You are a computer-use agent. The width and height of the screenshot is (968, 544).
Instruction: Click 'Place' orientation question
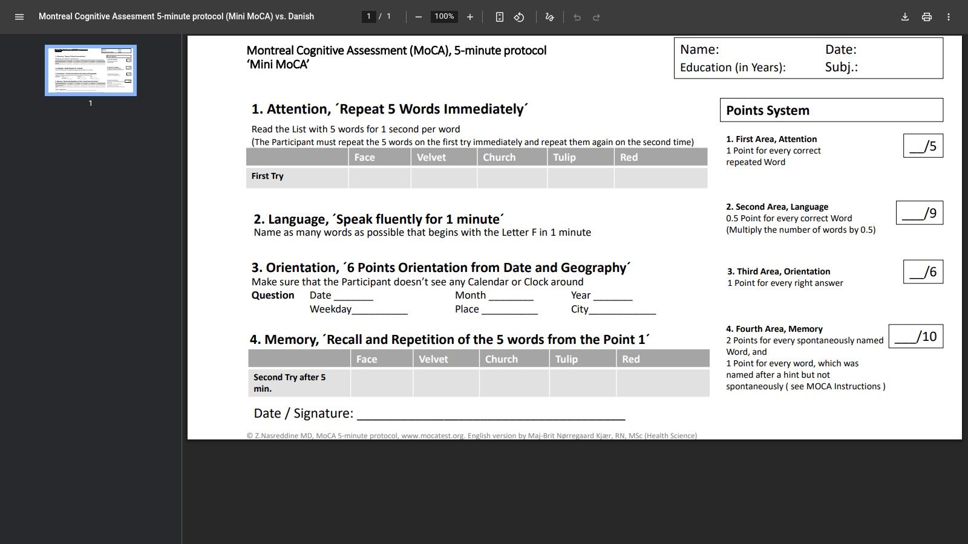496,309
